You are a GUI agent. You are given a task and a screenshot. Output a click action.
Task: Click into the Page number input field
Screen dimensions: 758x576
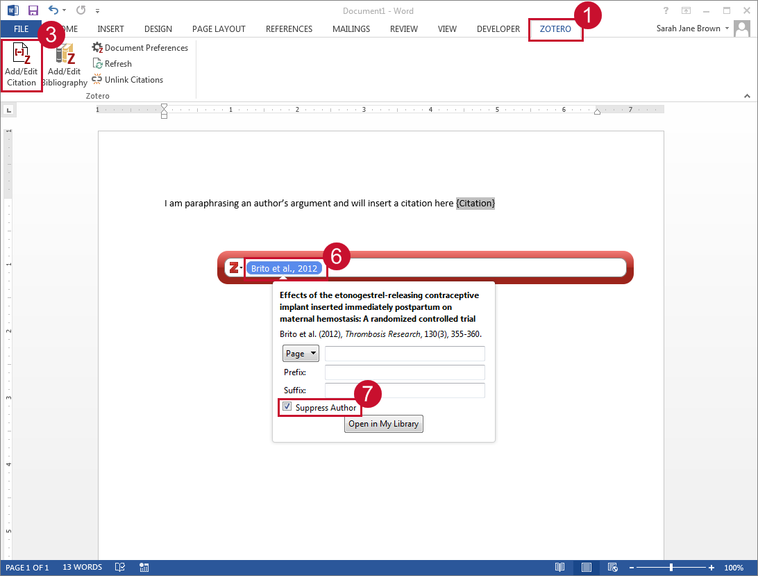tap(405, 354)
